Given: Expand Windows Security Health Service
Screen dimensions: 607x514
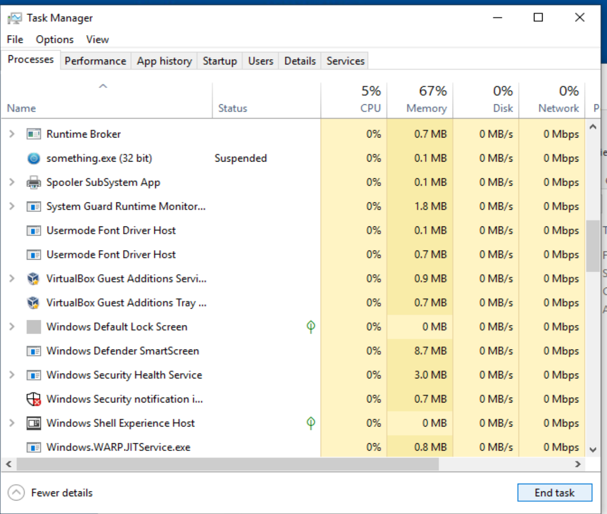Looking at the screenshot, I should tap(12, 375).
